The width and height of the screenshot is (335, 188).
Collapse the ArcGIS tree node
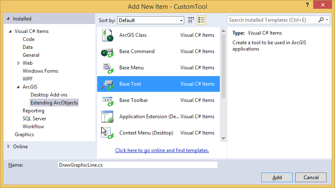click(x=18, y=87)
